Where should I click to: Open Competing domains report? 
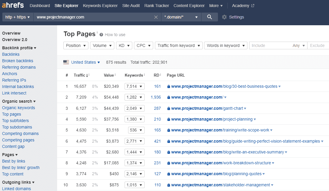(x=20, y=133)
